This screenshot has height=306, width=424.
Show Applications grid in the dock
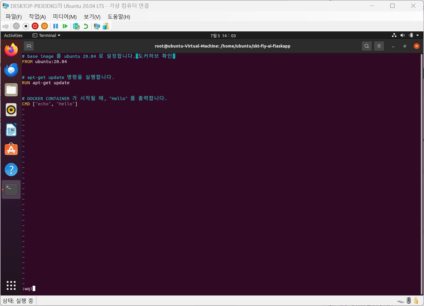pyautogui.click(x=11, y=285)
